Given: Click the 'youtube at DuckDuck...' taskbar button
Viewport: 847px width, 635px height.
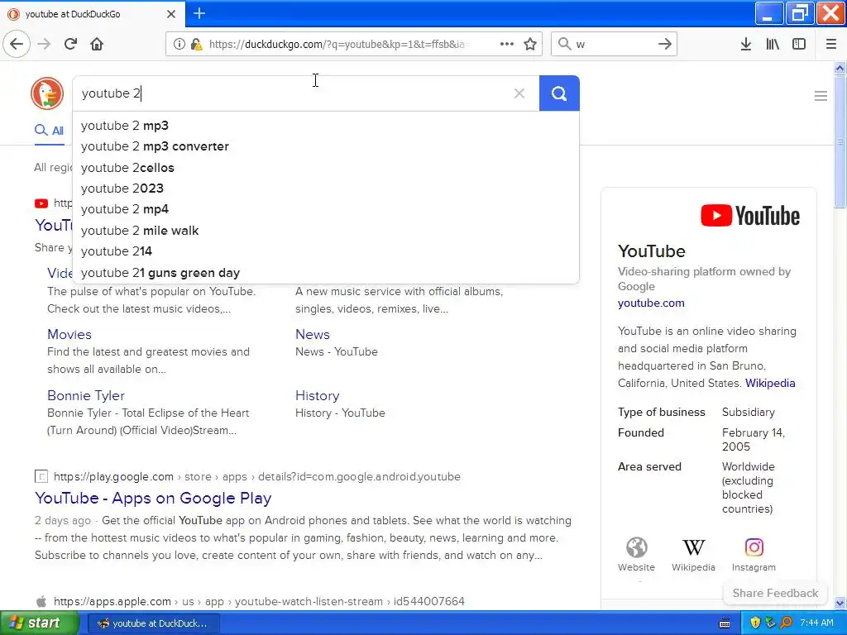Looking at the screenshot, I should [153, 623].
